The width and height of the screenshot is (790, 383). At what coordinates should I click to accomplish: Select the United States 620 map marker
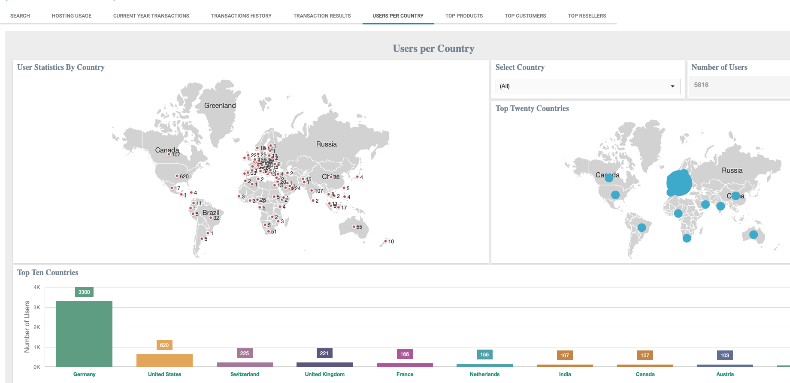(177, 176)
